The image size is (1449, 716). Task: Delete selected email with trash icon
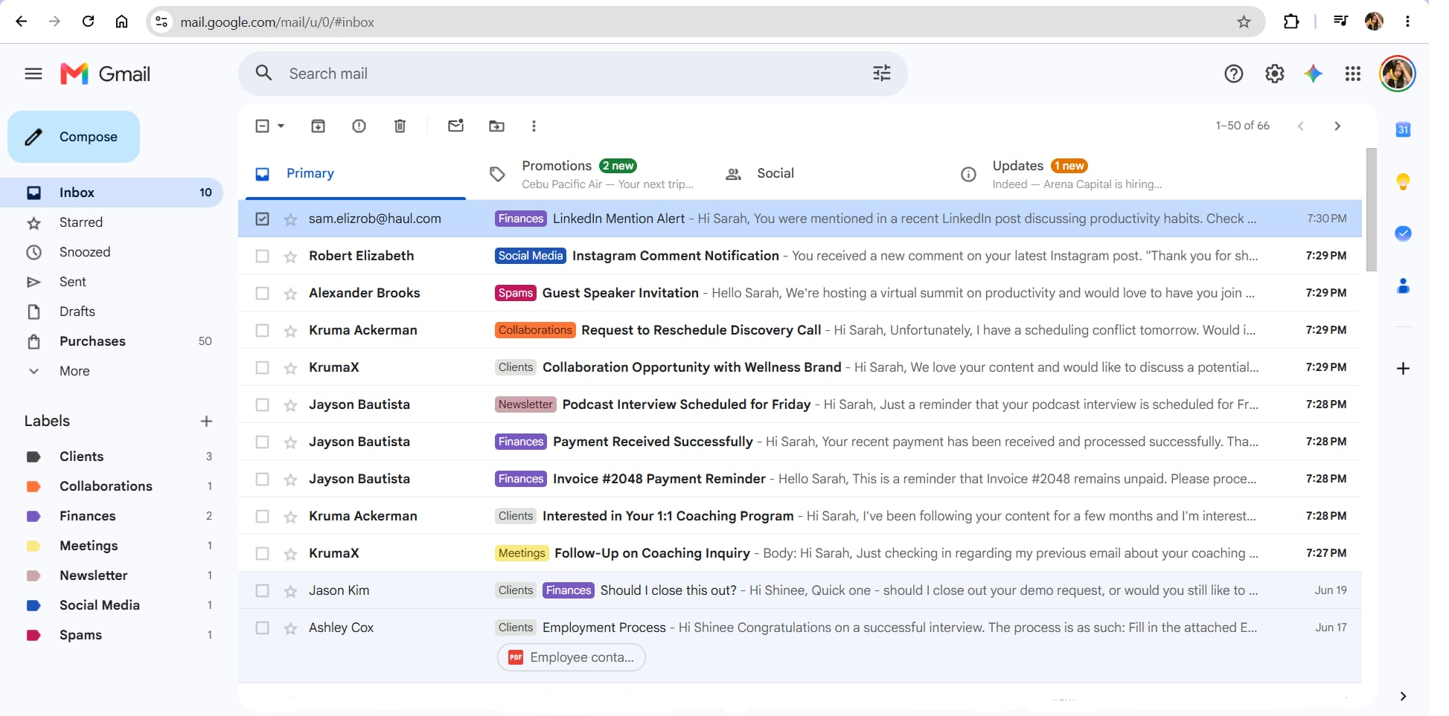[400, 126]
